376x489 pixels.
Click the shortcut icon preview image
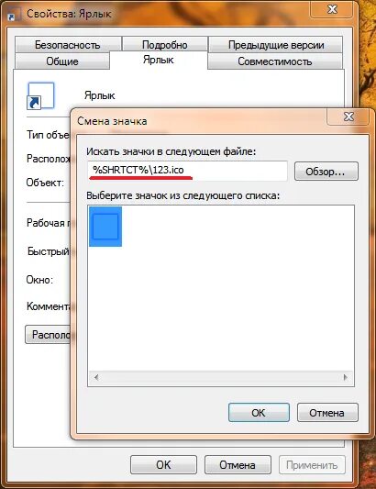coord(41,96)
